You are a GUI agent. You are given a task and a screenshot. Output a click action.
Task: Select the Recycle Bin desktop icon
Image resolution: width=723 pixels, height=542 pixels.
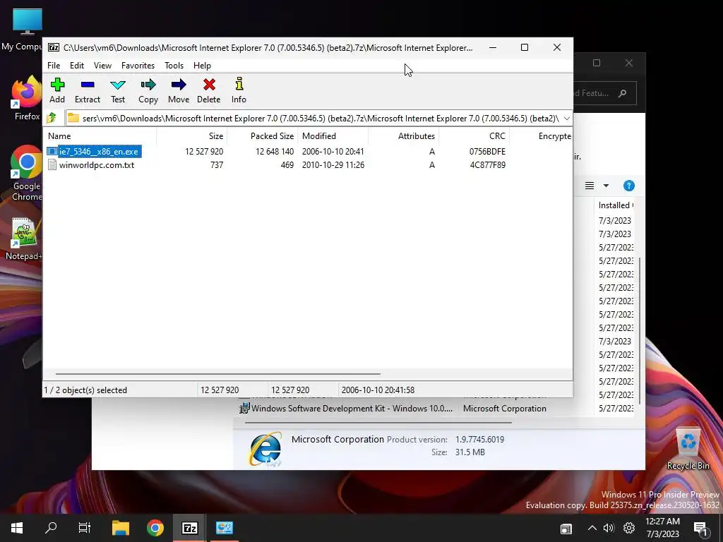[x=688, y=449]
